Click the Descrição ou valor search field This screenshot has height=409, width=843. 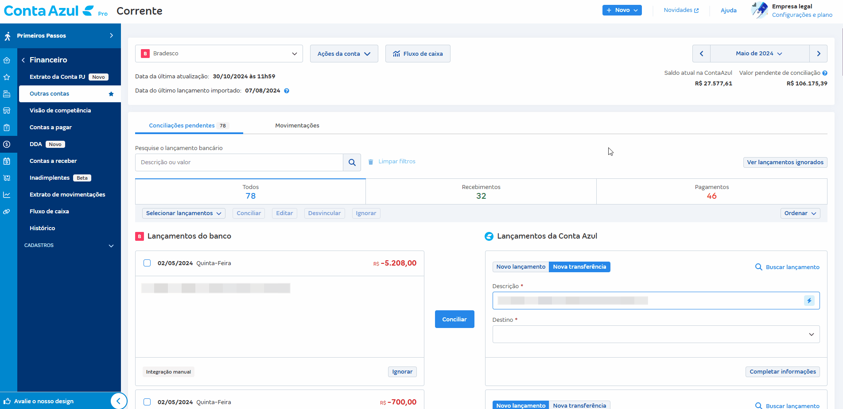239,162
